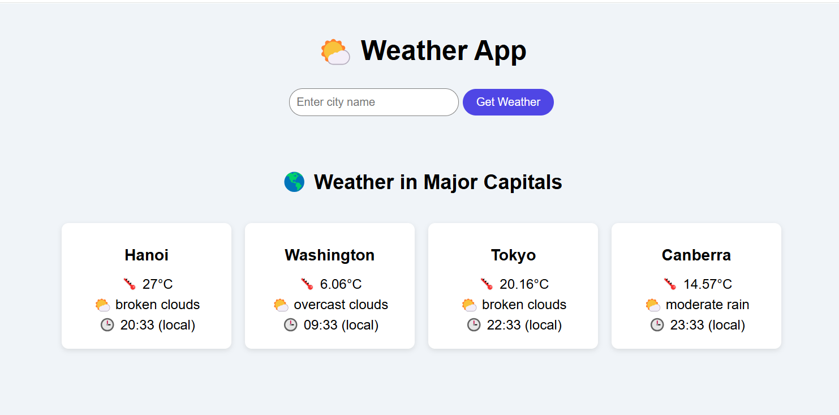
Task: Click the thermometer icon in Hanoi card
Action: [x=130, y=284]
